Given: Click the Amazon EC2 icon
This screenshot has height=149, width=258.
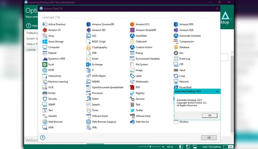Looking at the screenshot, I should 132,24.
